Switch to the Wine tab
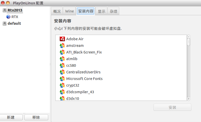Screen dimensions: 201x122 point(69,11)
